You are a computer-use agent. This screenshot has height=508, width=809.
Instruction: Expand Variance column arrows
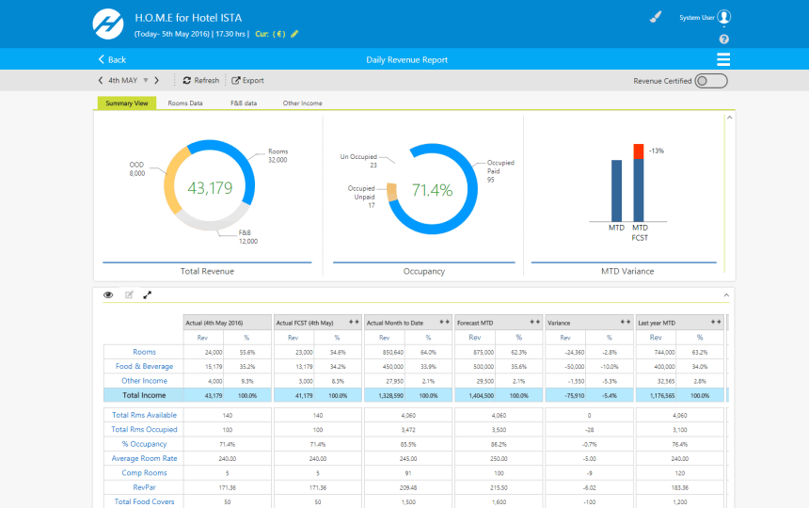(626, 323)
